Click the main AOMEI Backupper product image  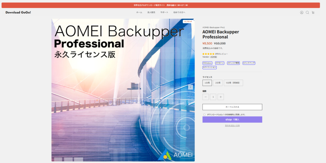click(x=123, y=90)
